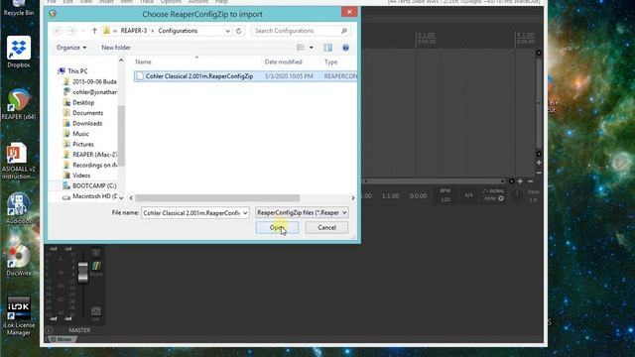This screenshot has height=357, width=635.
Task: Cancel the import dialog
Action: click(x=326, y=227)
